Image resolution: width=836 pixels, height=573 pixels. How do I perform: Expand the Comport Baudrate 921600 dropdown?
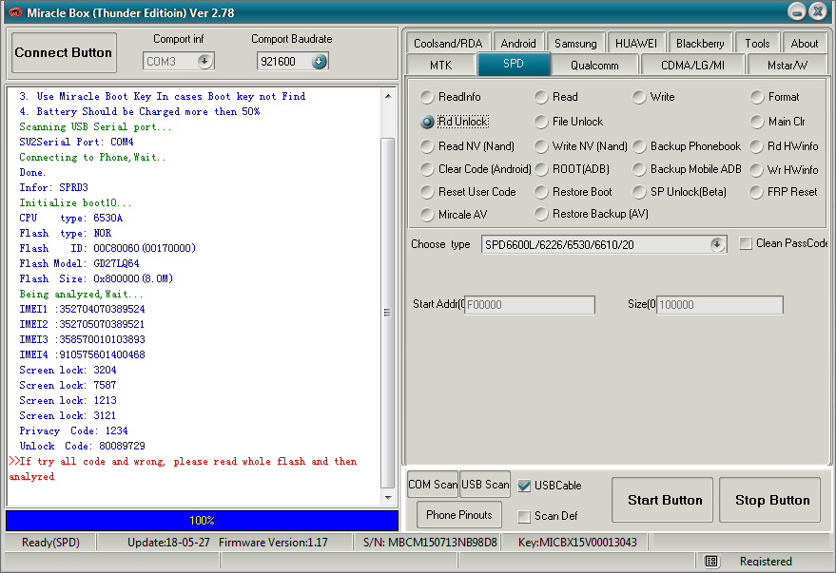coord(319,61)
